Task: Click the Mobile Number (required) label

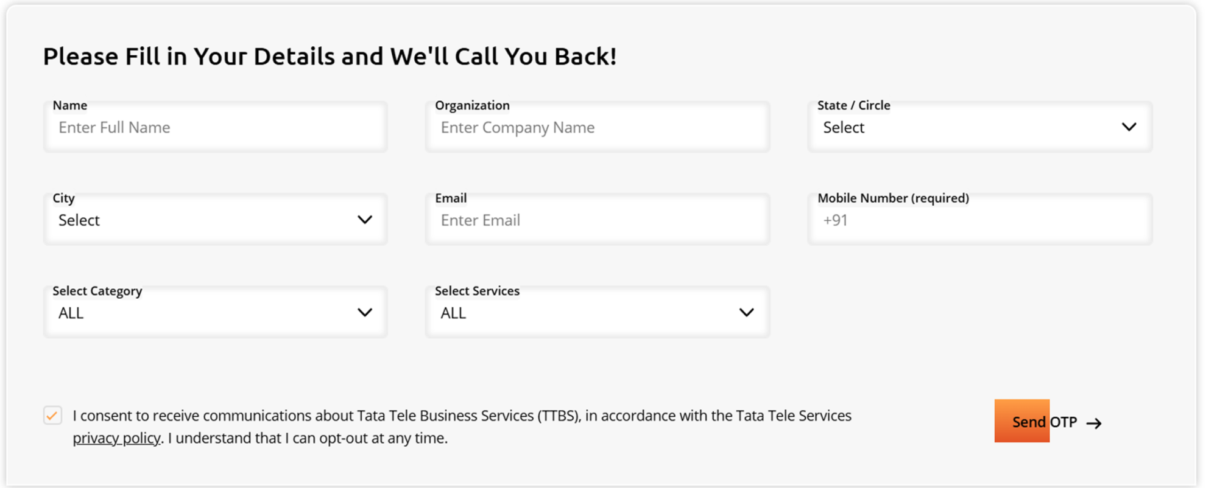Action: 893,198
